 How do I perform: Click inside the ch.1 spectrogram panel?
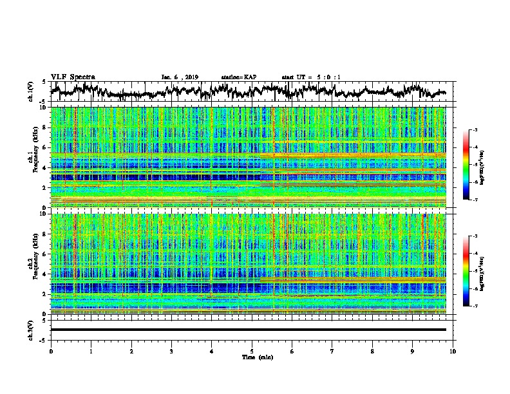tap(249, 157)
